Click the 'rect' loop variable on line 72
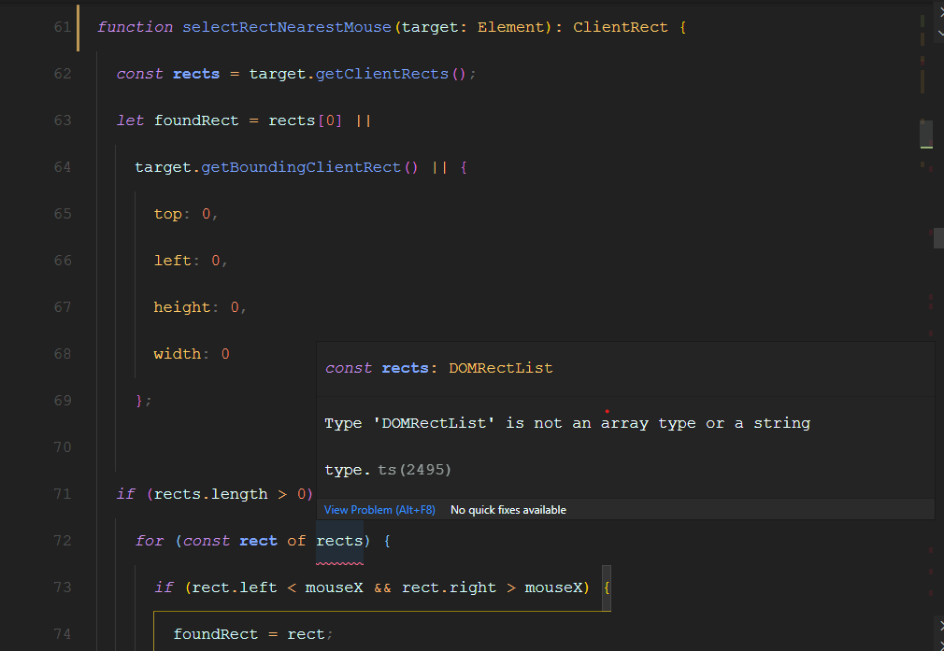The height and width of the screenshot is (651, 944). click(x=258, y=541)
